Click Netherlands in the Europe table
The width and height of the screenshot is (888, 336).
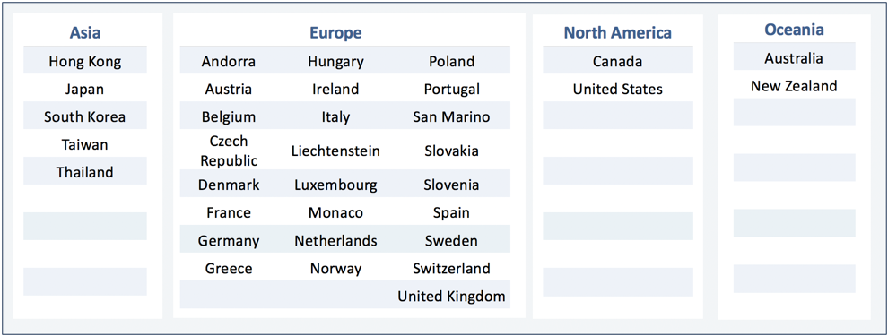[335, 240]
